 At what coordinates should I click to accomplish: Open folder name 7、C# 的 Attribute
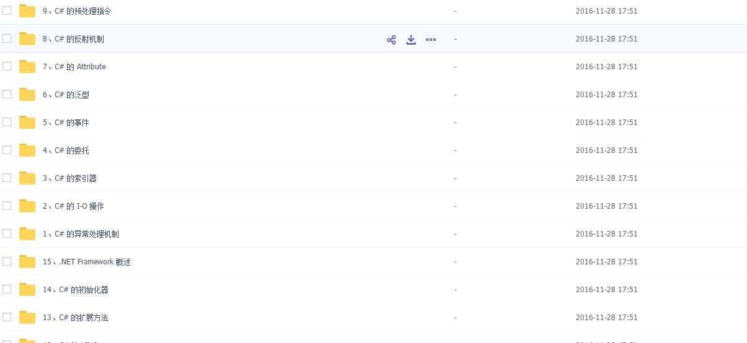(x=74, y=67)
